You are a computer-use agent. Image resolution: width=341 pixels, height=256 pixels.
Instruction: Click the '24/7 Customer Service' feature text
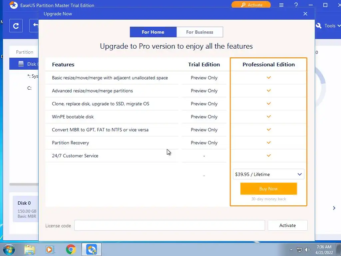point(75,156)
